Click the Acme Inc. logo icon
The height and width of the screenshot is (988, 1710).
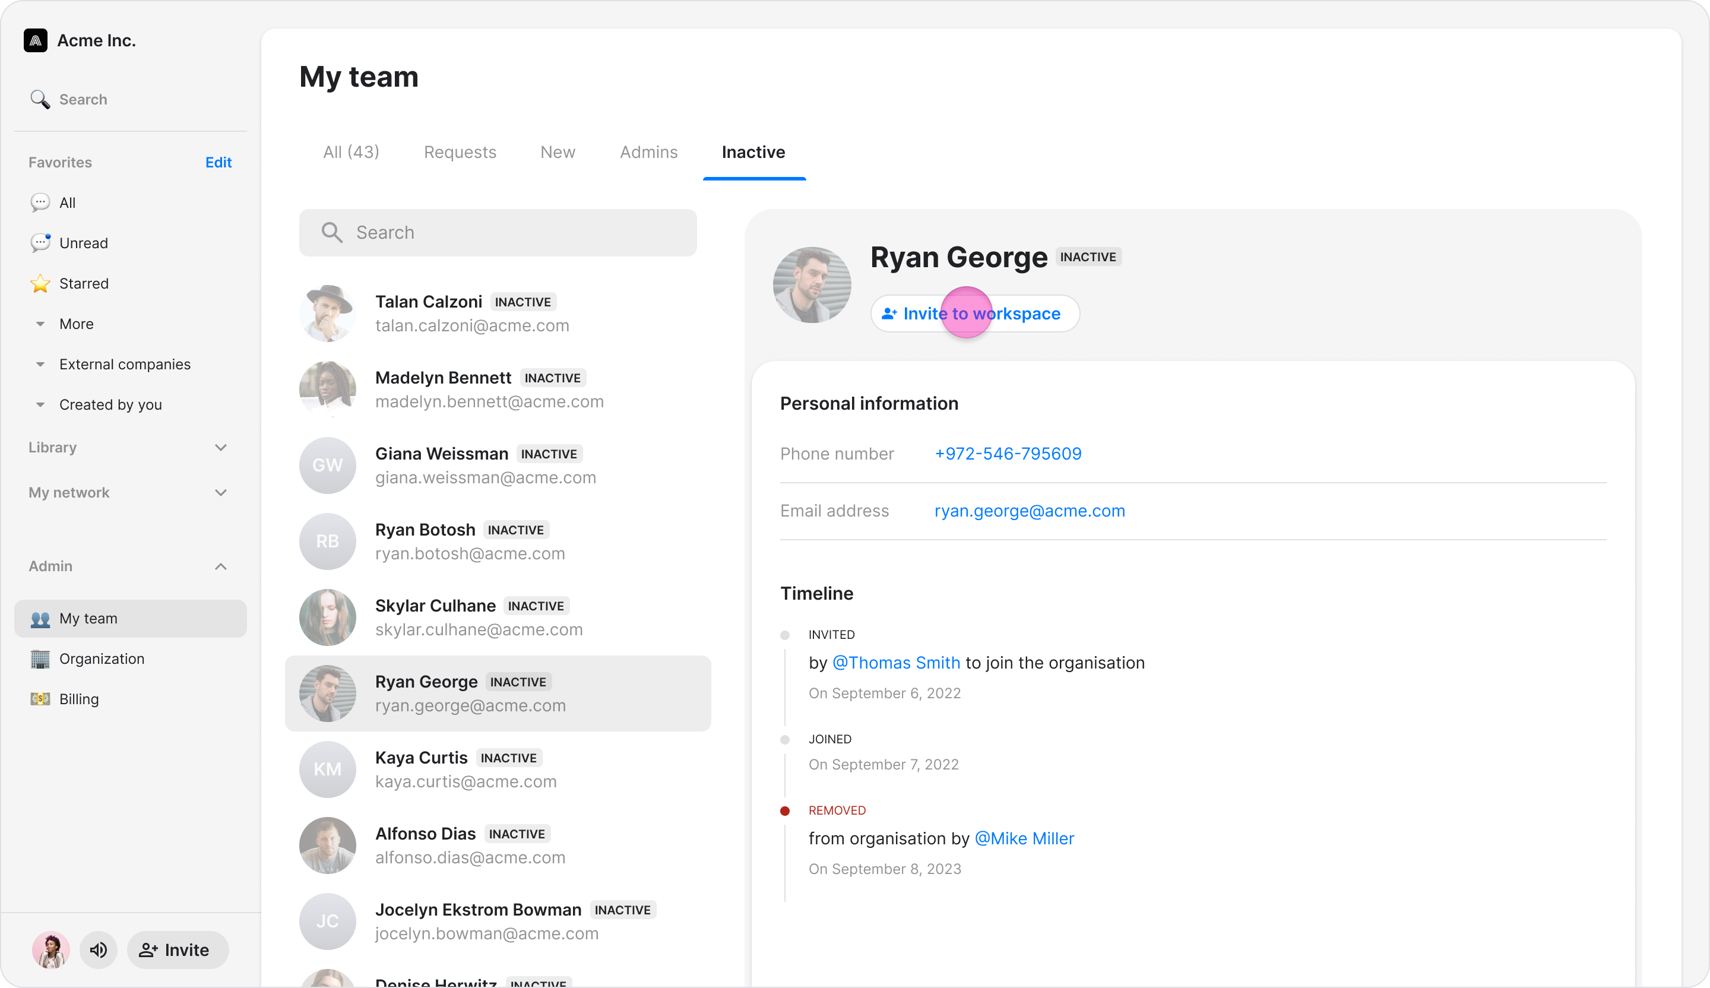pyautogui.click(x=35, y=41)
